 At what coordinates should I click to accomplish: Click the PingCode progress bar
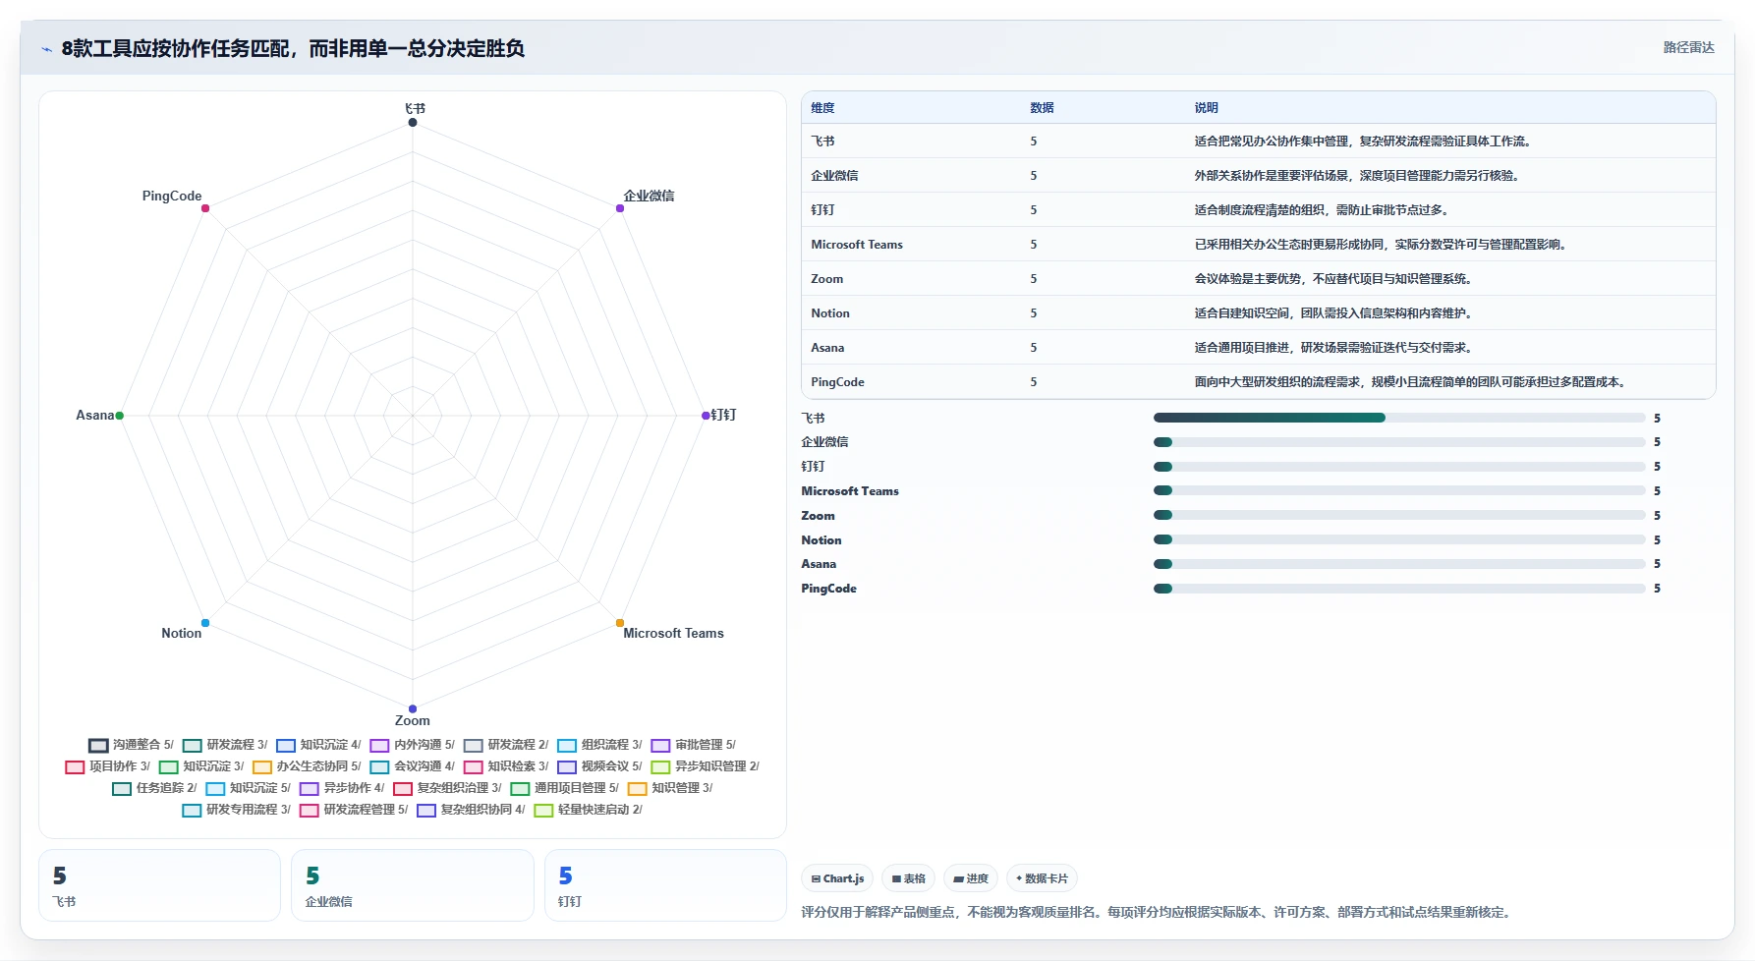tap(1399, 589)
